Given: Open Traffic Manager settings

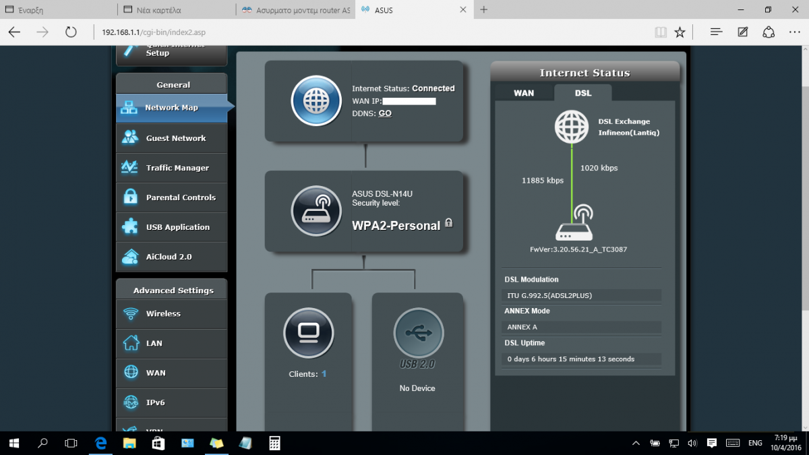Looking at the screenshot, I should pyautogui.click(x=171, y=168).
